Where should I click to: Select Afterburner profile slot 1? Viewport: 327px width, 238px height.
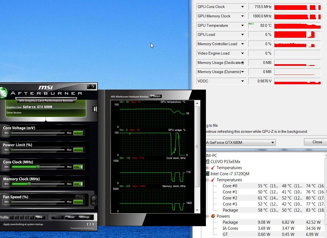(x=12, y=217)
